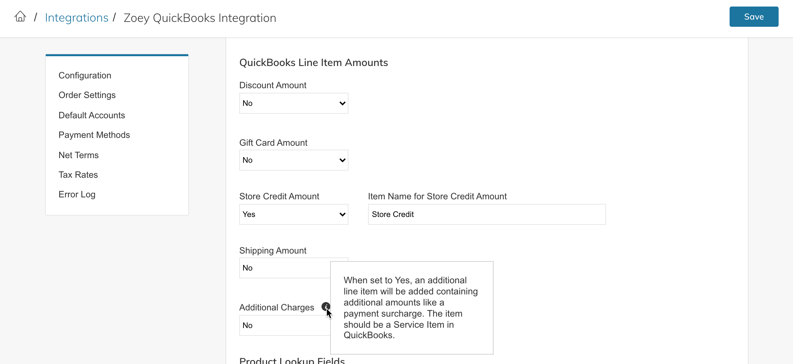Click the QuickBooks Line Item Amounts heading
Image resolution: width=793 pixels, height=364 pixels.
(x=313, y=62)
